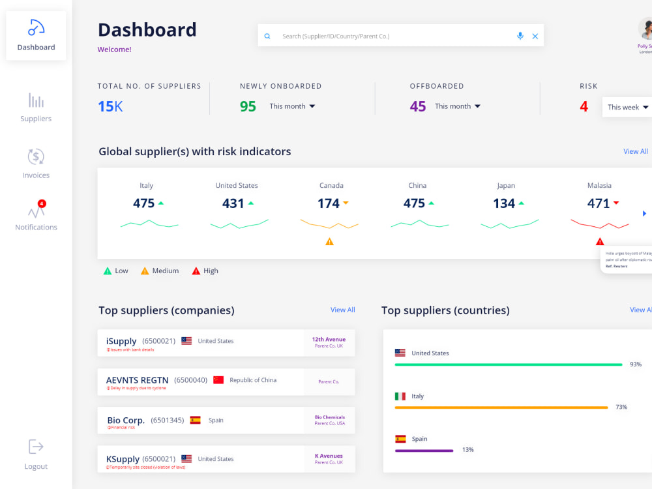
Task: Click the High risk legend triangle
Action: (196, 271)
